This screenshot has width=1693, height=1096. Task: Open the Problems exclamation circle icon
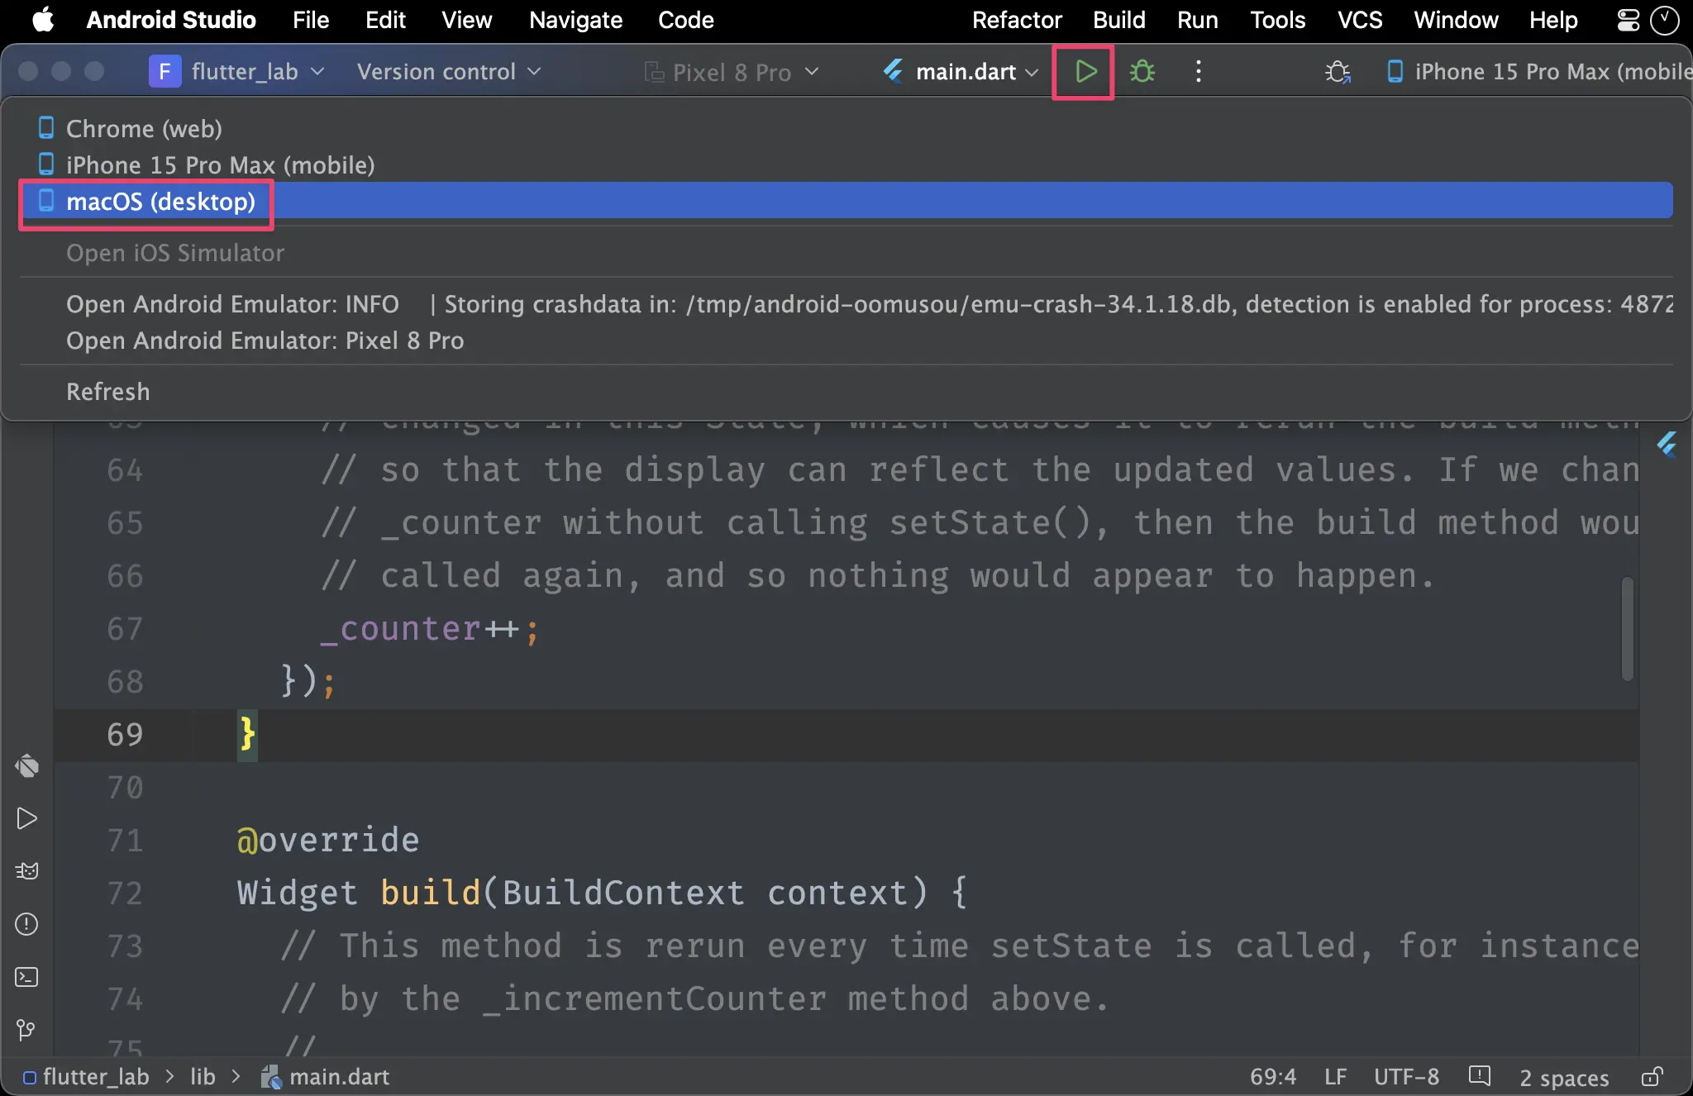pyautogui.click(x=26, y=924)
